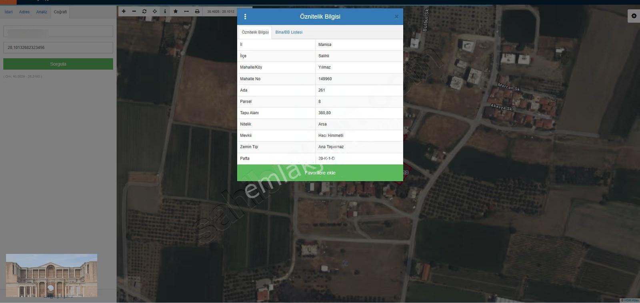This screenshot has height=303, width=640.
Task: Click the Zemin Tip label
Action: (249, 147)
